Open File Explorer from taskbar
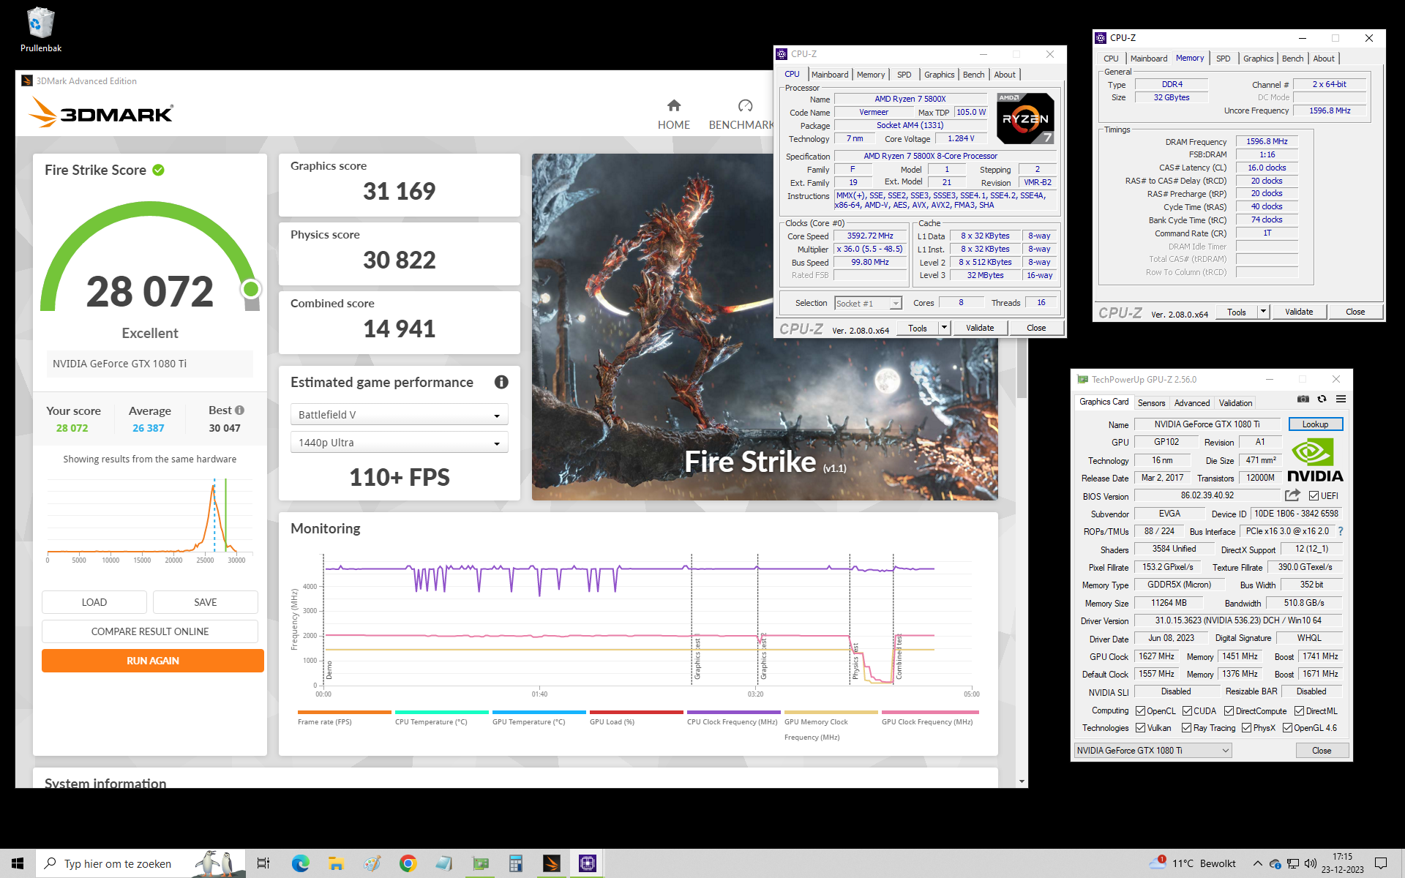Image resolution: width=1405 pixels, height=878 pixels. tap(336, 863)
